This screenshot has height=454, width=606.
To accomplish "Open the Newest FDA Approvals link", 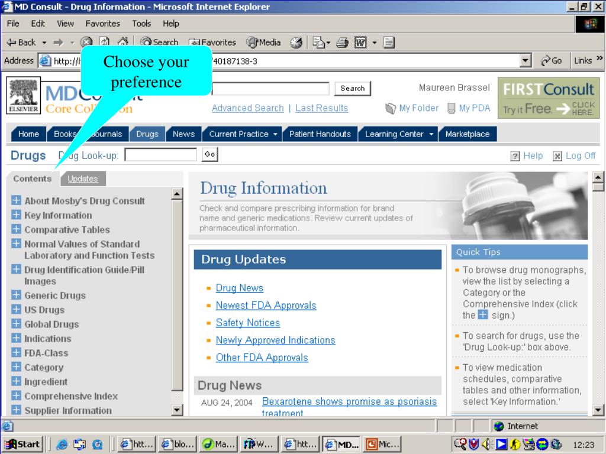I will [266, 306].
